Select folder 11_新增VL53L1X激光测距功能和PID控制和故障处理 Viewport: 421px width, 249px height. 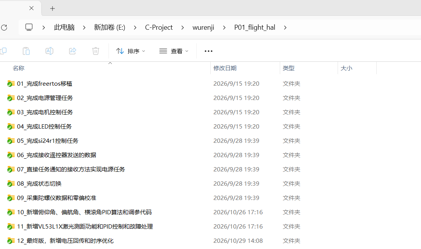[x=85, y=227]
